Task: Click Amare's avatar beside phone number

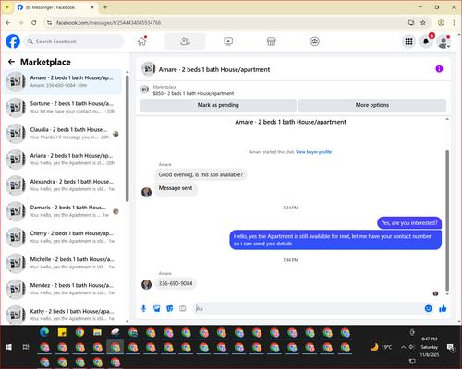Action: [x=147, y=284]
